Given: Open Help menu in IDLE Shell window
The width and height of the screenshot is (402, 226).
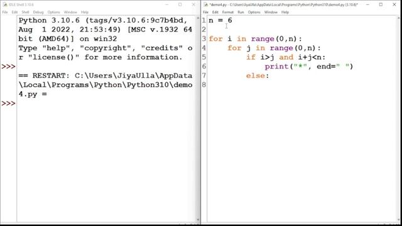Looking at the screenshot, I should (85, 12).
